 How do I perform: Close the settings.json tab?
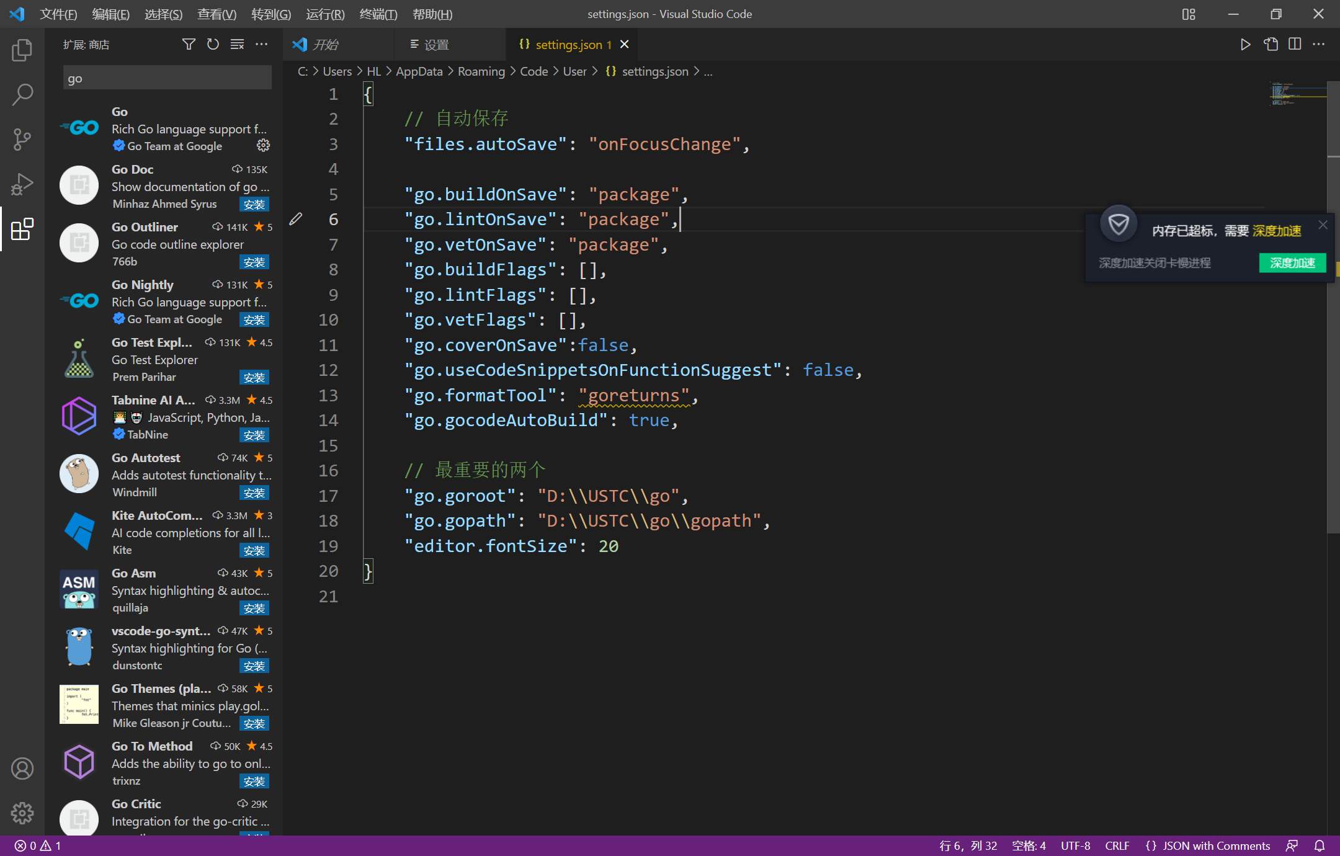625,44
